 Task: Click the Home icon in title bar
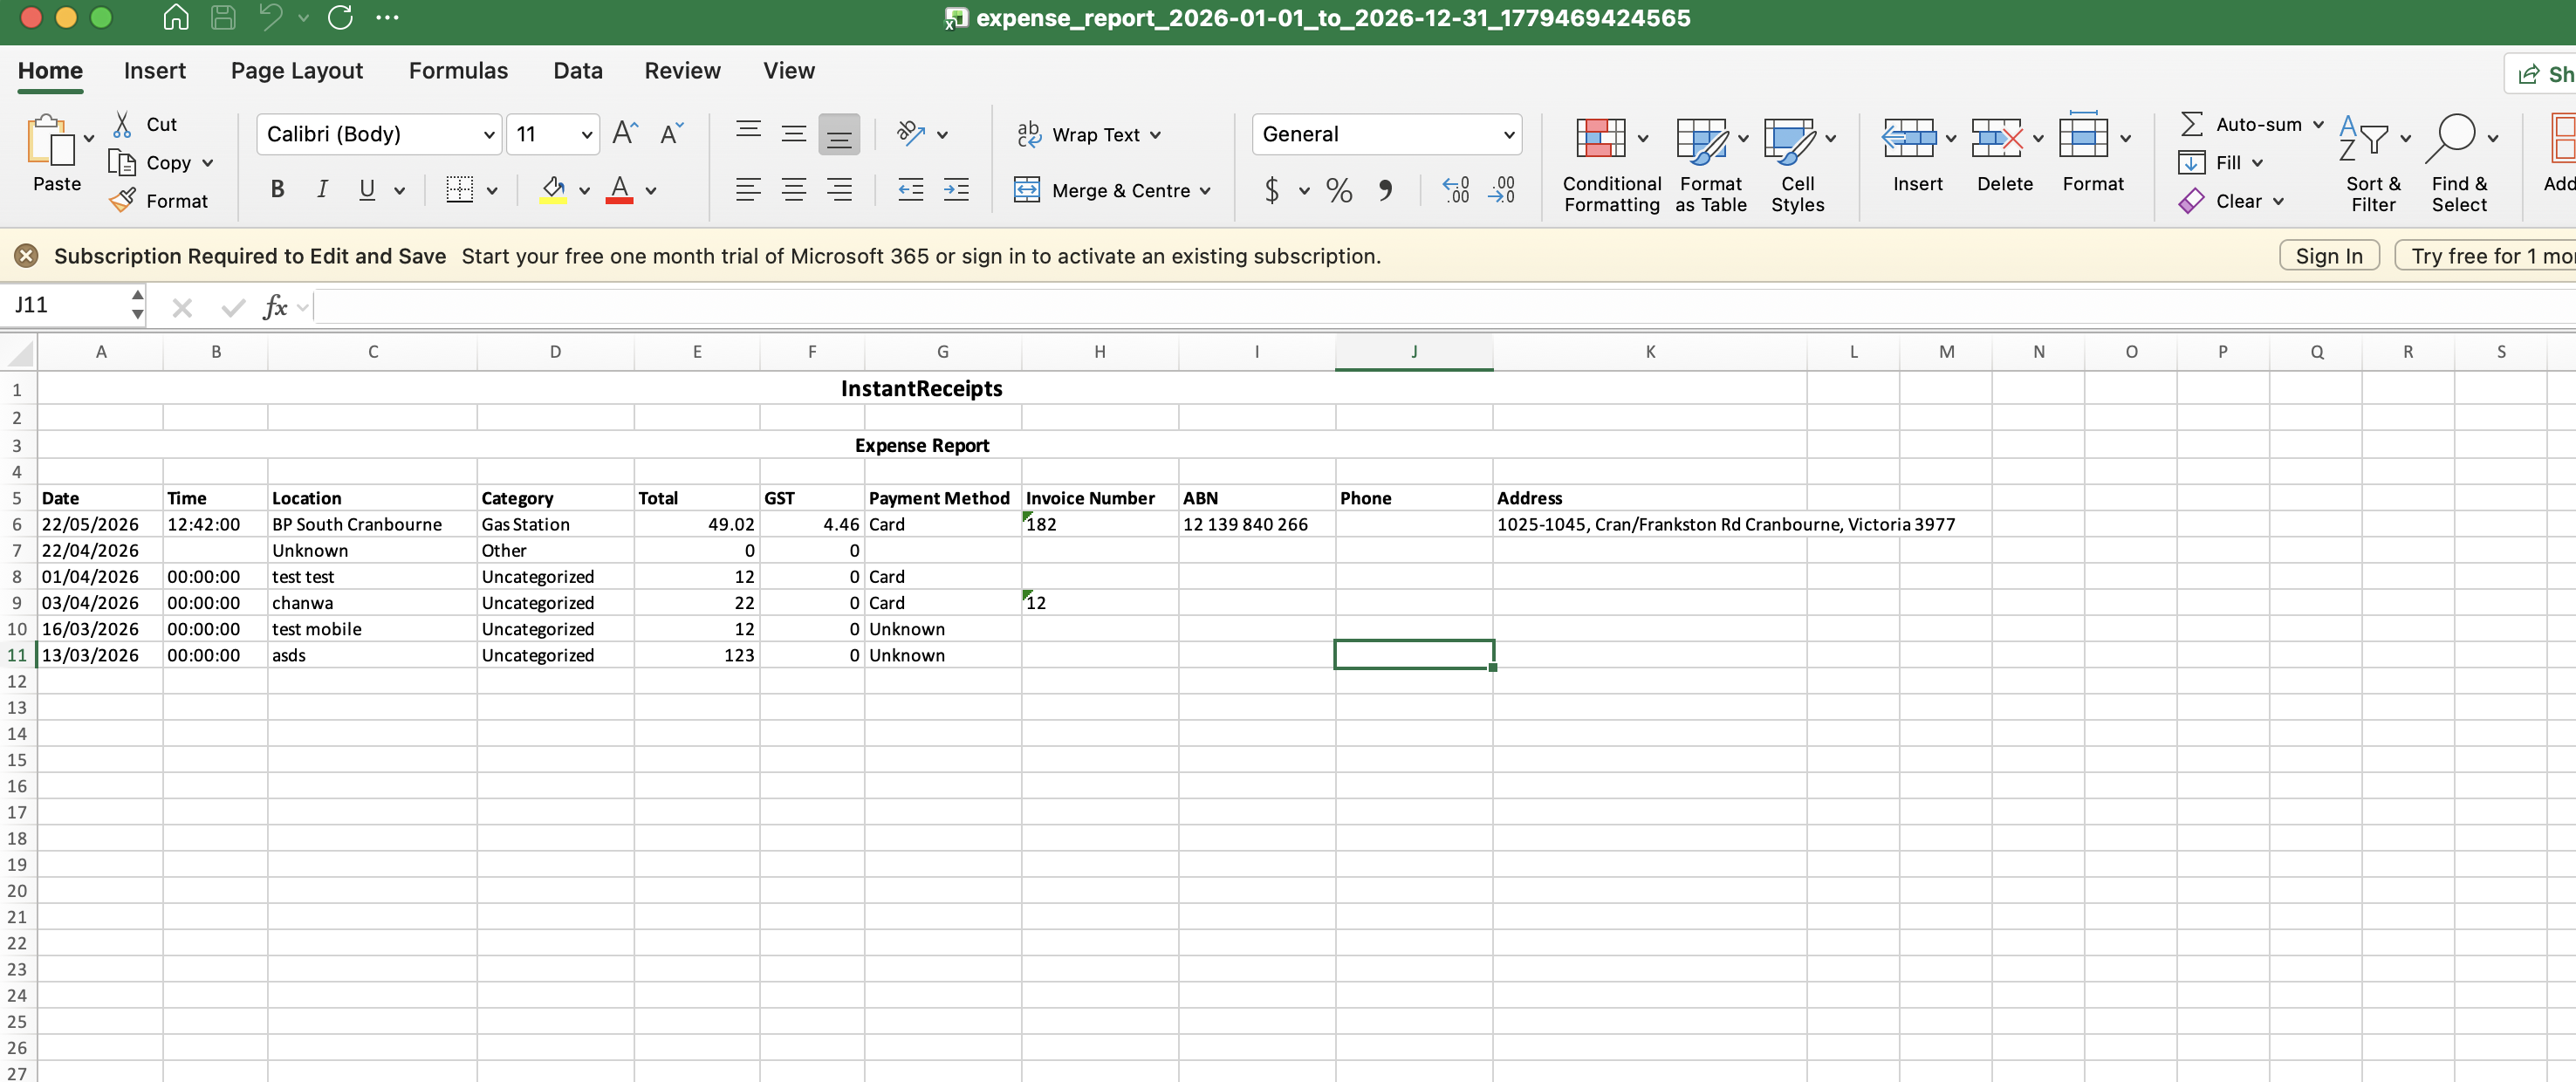(176, 18)
